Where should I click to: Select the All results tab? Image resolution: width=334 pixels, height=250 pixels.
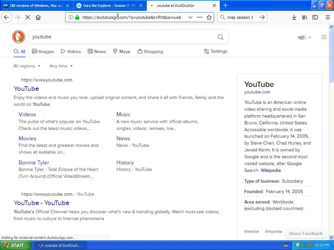pos(19,51)
